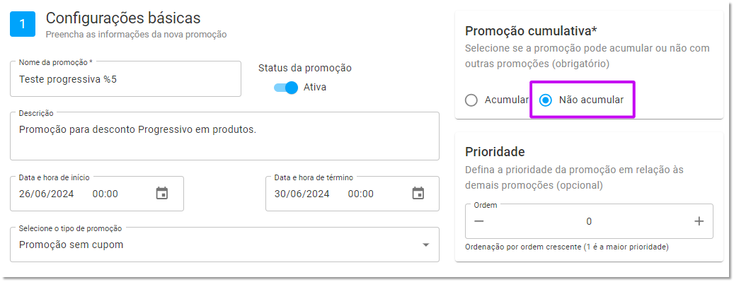Click the blue step 1 badge
Image resolution: width=734 pixels, height=282 pixels.
click(23, 24)
